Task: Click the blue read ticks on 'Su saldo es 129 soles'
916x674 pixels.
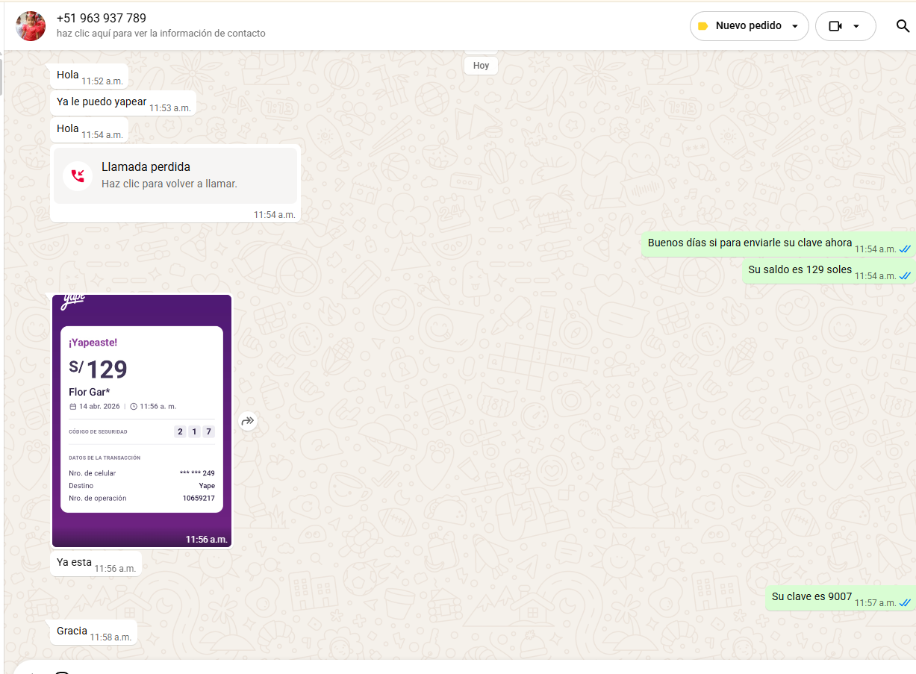Action: coord(905,275)
